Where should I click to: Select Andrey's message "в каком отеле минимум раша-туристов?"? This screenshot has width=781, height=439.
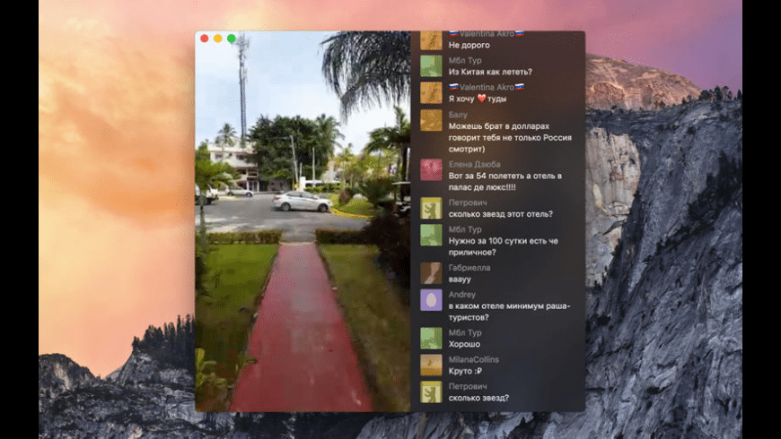pos(510,312)
